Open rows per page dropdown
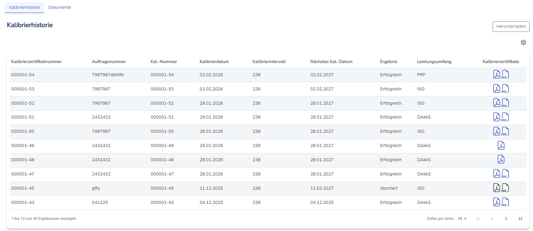533x231 pixels. 462,219
